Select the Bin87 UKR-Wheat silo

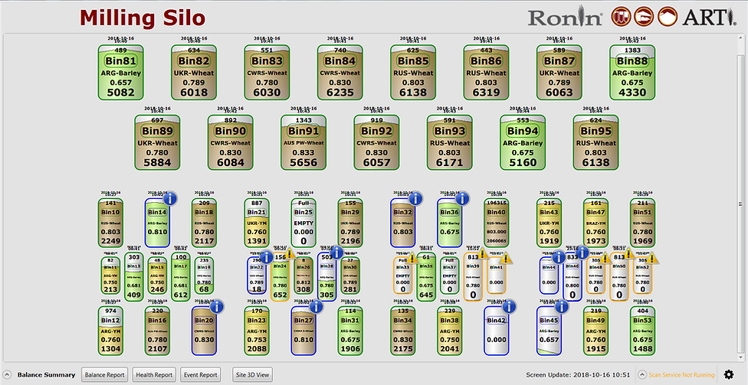559,72
